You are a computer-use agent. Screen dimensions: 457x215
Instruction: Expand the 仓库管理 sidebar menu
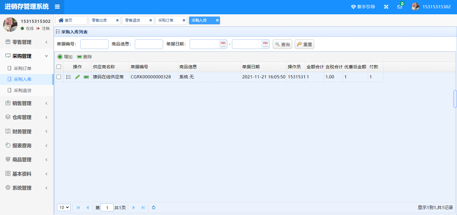point(27,117)
